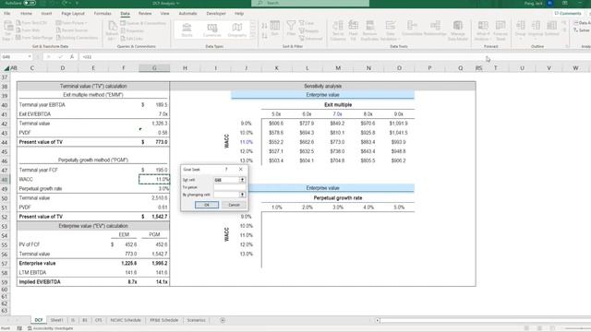Toggle the AutoSave switch
591x332 pixels.
coord(30,3)
